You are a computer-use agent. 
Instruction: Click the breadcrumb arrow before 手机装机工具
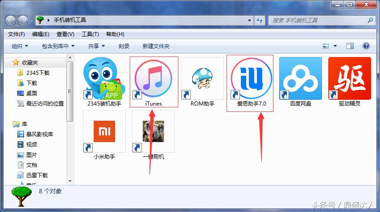pos(49,20)
